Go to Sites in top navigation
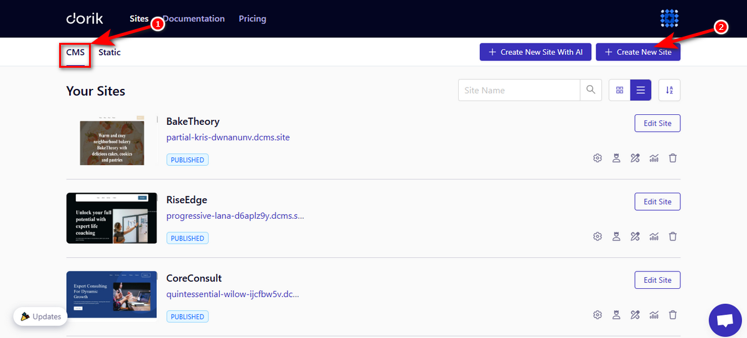The width and height of the screenshot is (747, 338). click(139, 19)
